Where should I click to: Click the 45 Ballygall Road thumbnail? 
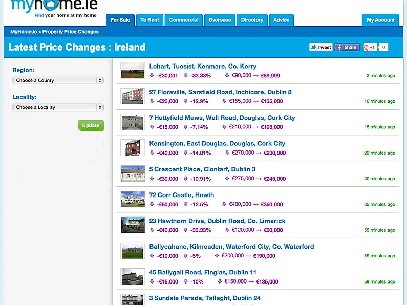133,276
